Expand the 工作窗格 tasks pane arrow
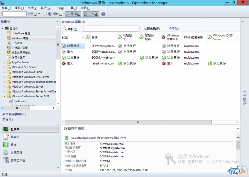The image size is (249, 177). pos(243,22)
